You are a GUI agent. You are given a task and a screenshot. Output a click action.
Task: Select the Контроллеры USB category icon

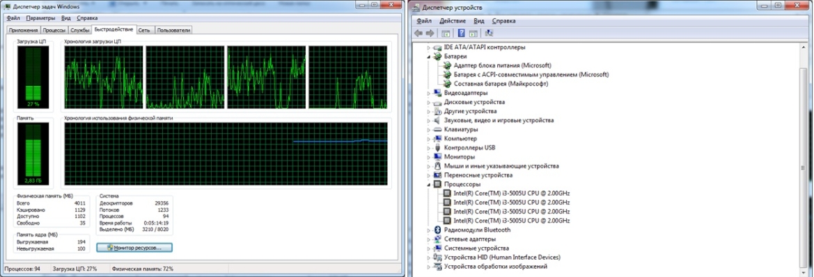coord(437,148)
